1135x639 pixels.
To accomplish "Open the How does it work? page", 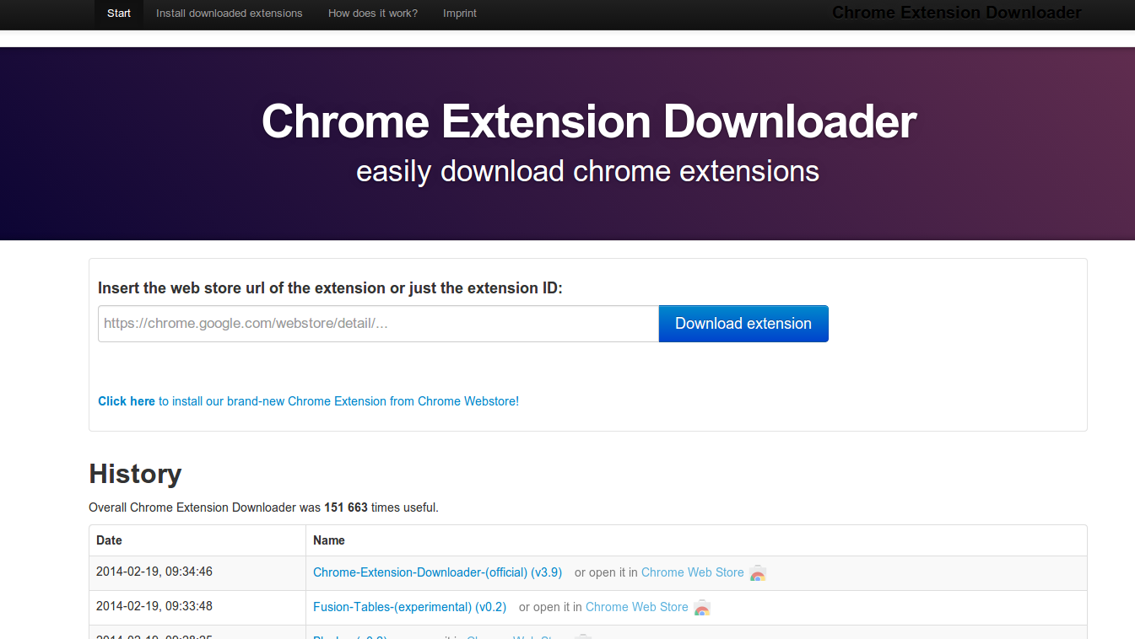I will (373, 13).
